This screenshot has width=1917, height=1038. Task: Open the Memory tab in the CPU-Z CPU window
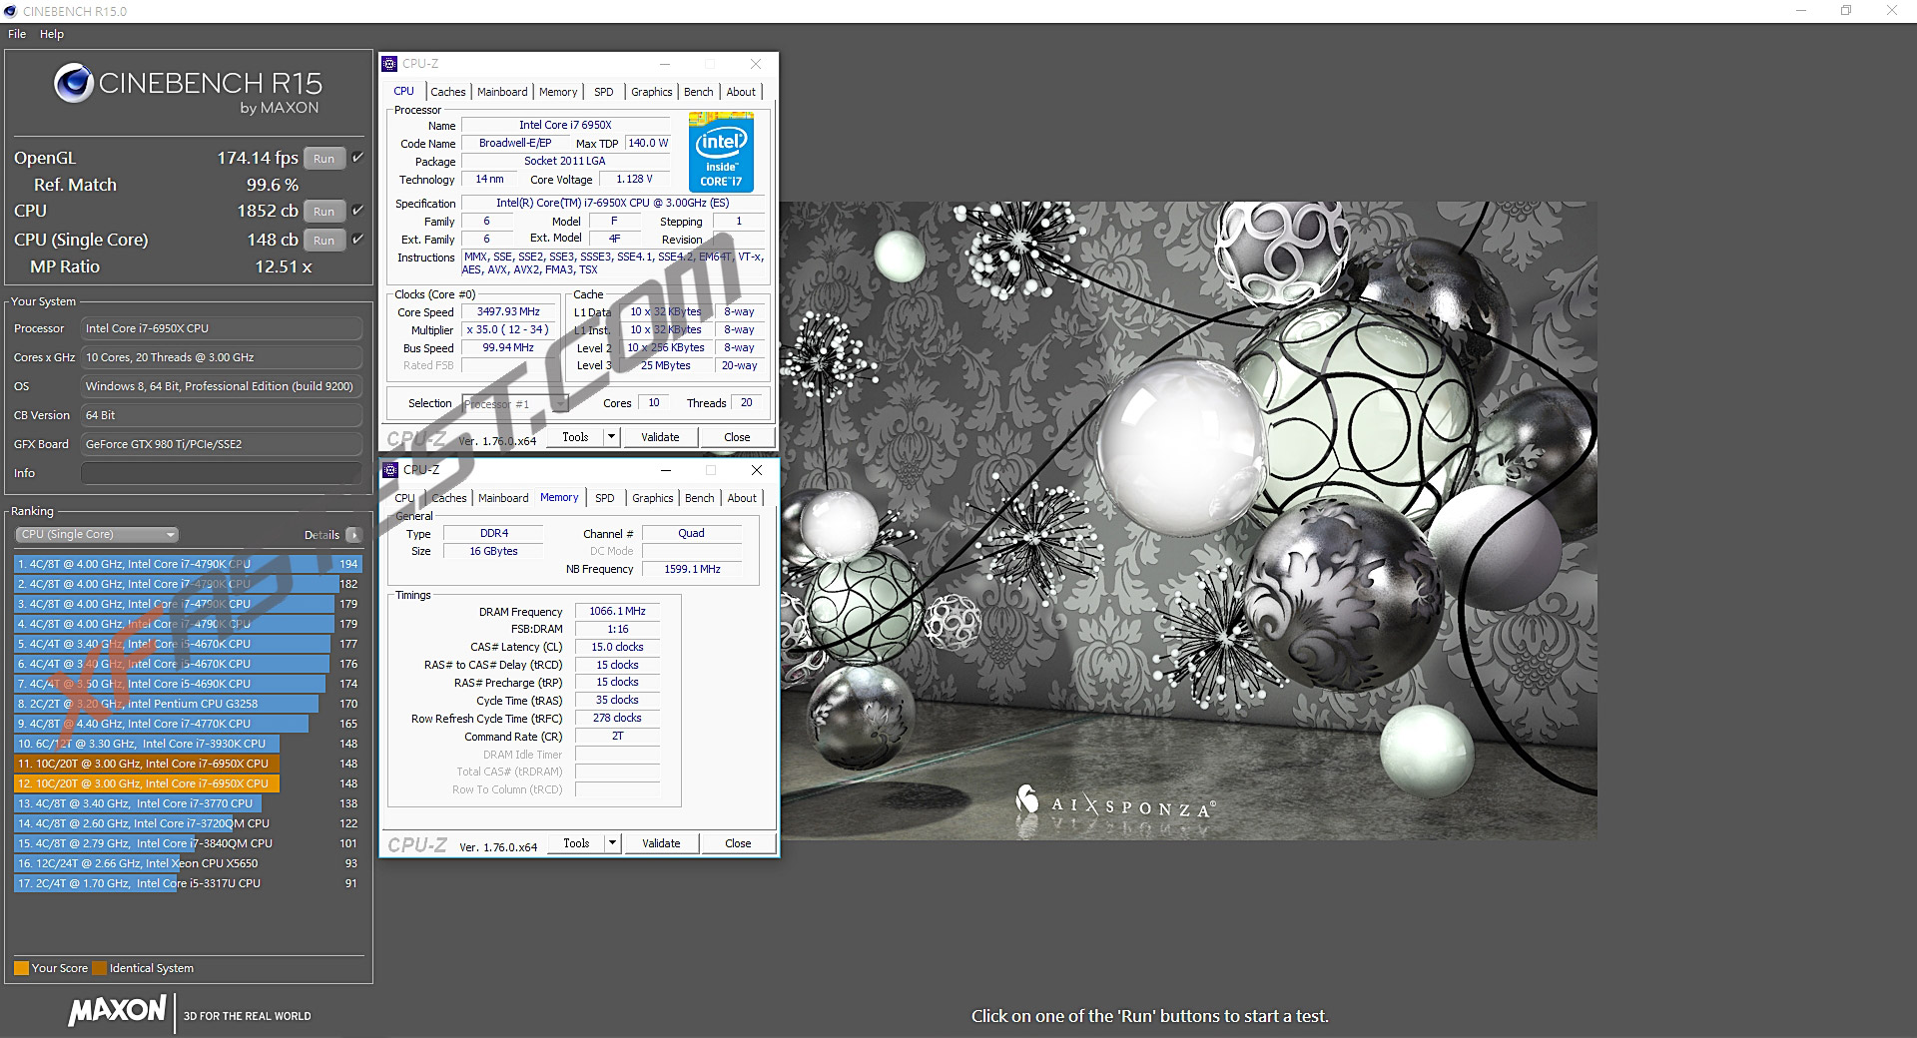point(558,92)
